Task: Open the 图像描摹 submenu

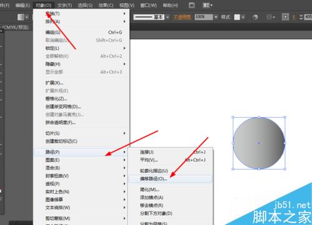Action: [x=81, y=199]
